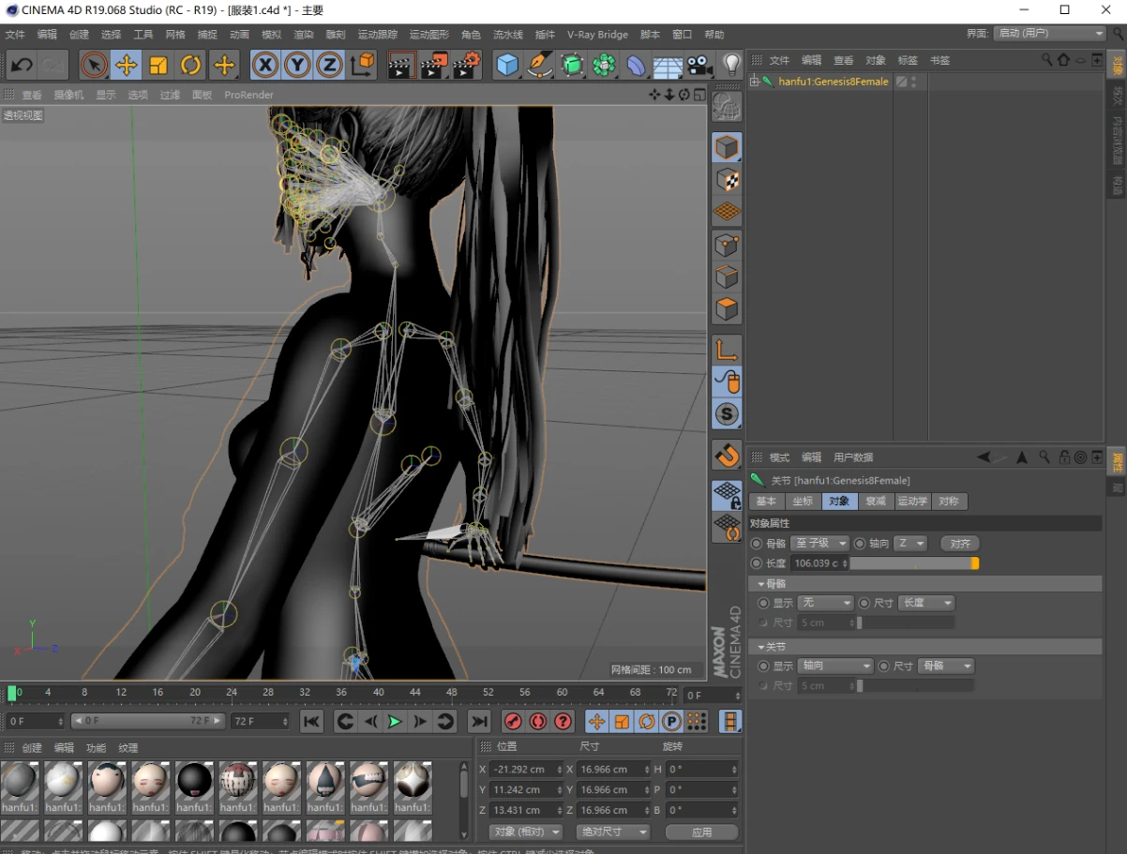Open the 文件 menu in main menu bar
Screen dimensions: 1127x854
point(15,35)
